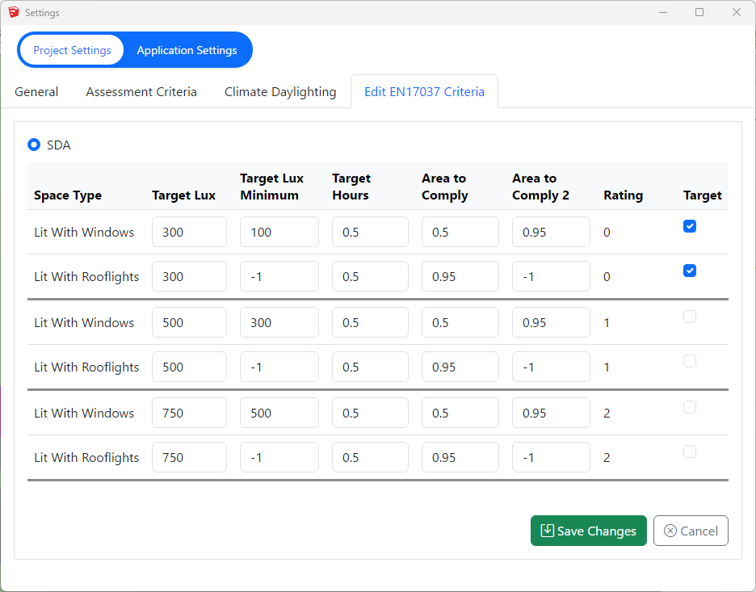
Task: Uncheck Target for Rating 0 Lit With Windows
Action: (x=690, y=227)
